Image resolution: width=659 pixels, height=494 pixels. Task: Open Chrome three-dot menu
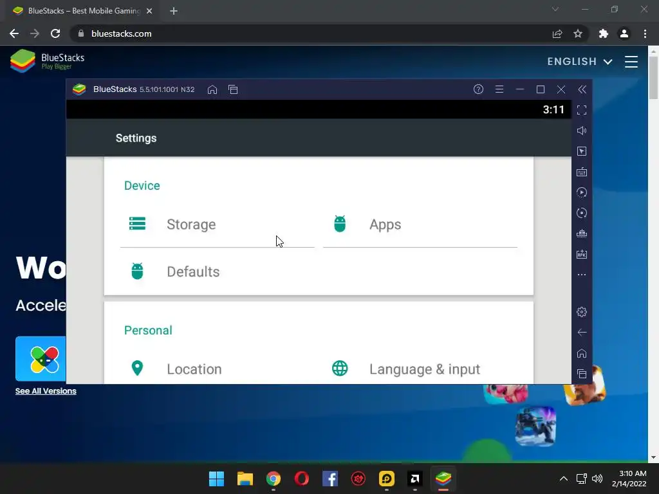[x=645, y=33]
